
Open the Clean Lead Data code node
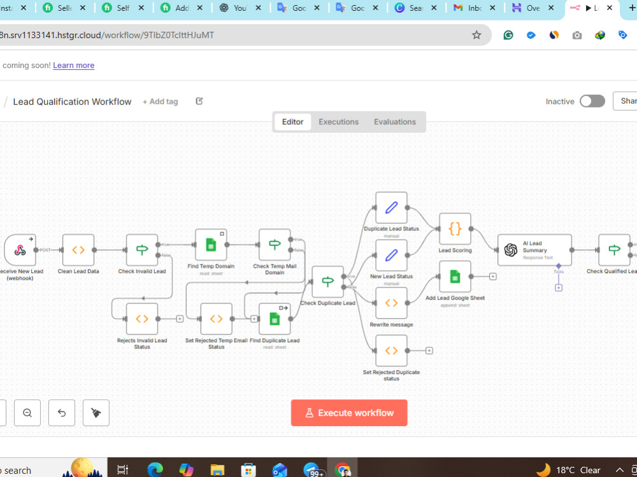78,250
